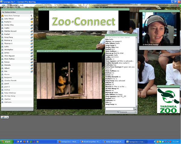Expand the hidden system tray icons arrow

pos(155,142)
